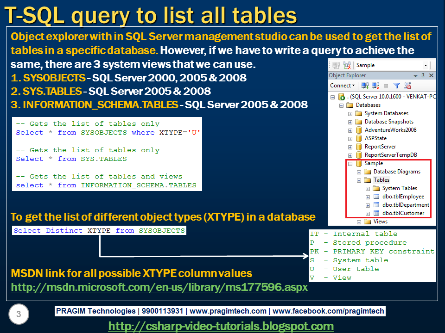Viewport: 445px width, 333px height.
Task: Select the dbo.tblDepartment table
Action: point(406,205)
